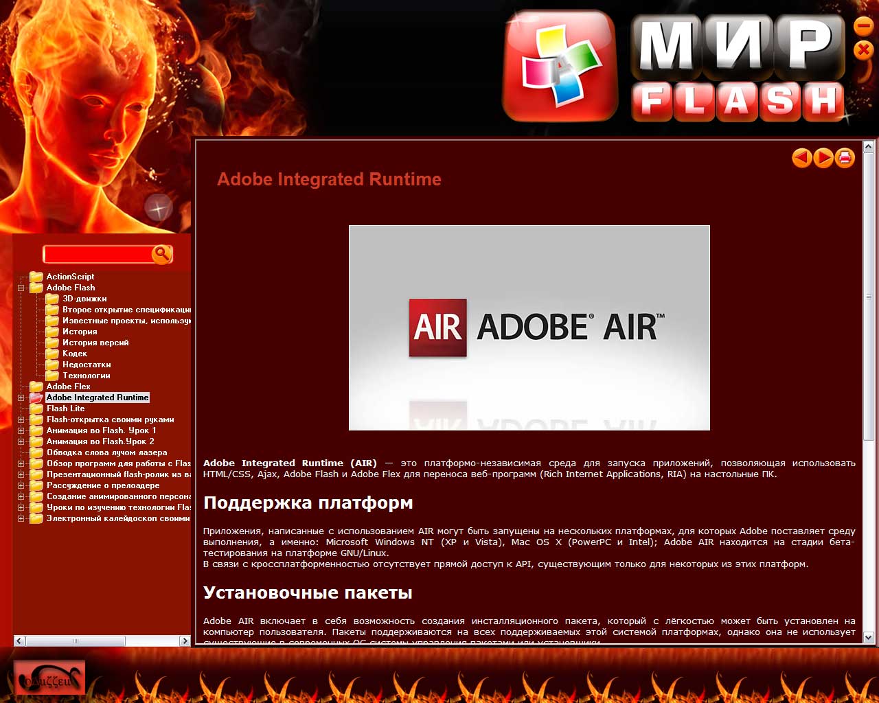
Task: Expand Создание анимированного персонажа node
Action: point(21,496)
